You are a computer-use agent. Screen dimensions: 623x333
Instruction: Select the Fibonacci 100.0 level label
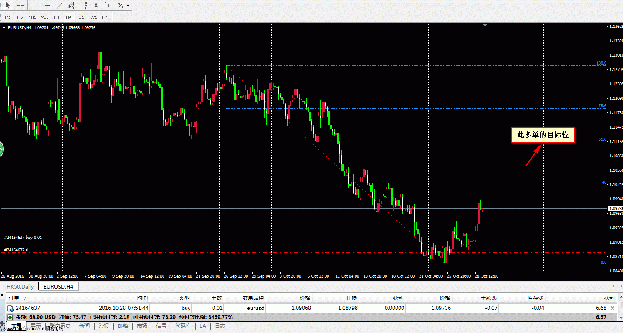click(x=601, y=63)
